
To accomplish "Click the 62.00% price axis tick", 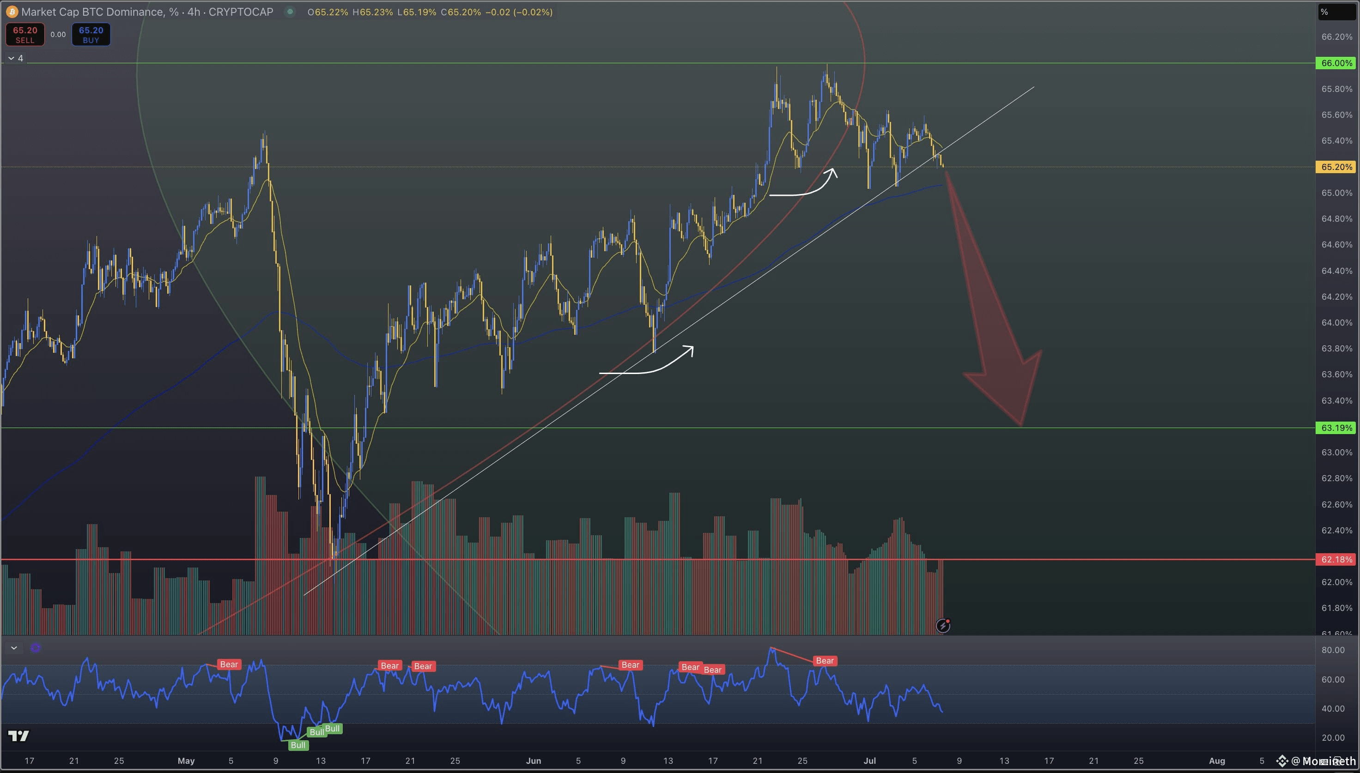I will (x=1336, y=582).
